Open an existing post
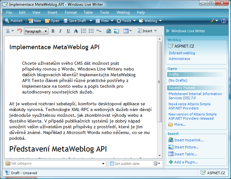The image size is (231, 179). point(52,21)
